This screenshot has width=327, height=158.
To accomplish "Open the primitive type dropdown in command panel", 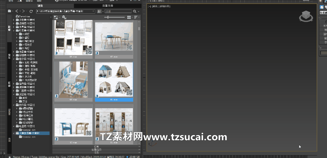I will (323, 12).
